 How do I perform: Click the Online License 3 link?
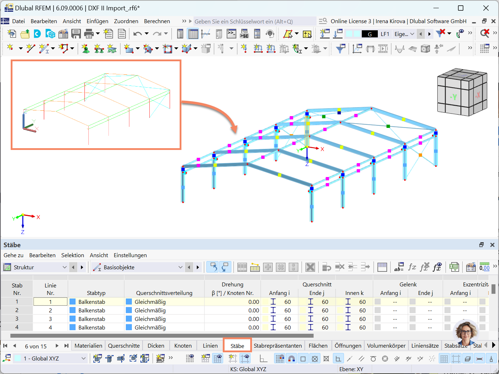(351, 21)
